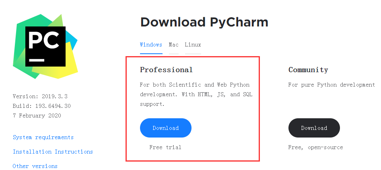Switch to the Mac tab
The image size is (381, 170).
point(174,45)
